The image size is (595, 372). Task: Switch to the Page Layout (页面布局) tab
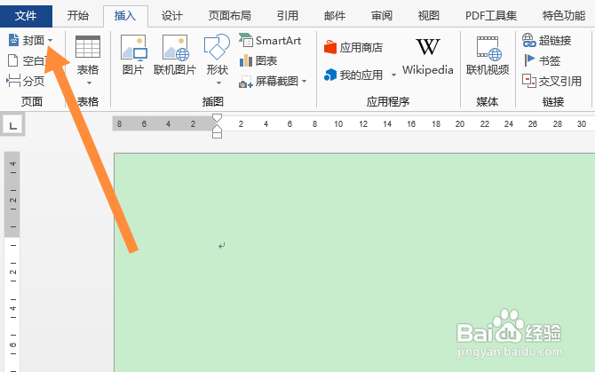click(230, 16)
